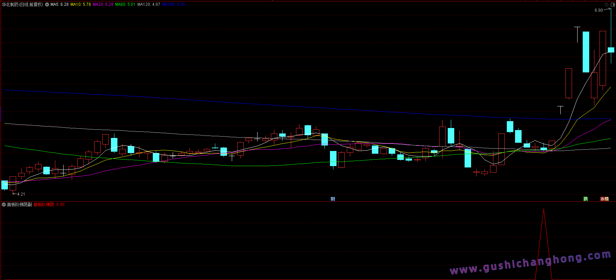Select the green MA60 label
This screenshot has width=616, height=280.
(125, 4)
